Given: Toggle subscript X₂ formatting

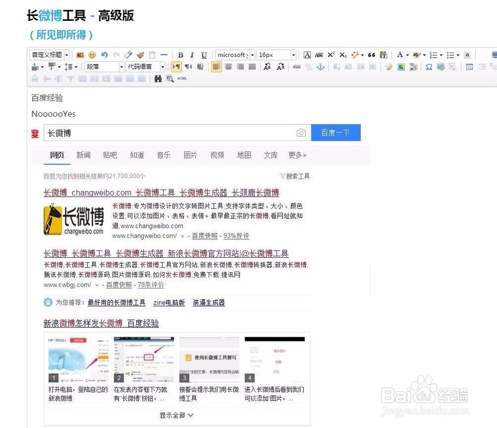Looking at the screenshot, I should pyautogui.click(x=343, y=55).
